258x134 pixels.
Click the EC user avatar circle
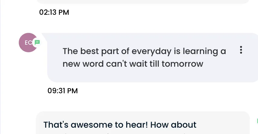click(x=28, y=43)
